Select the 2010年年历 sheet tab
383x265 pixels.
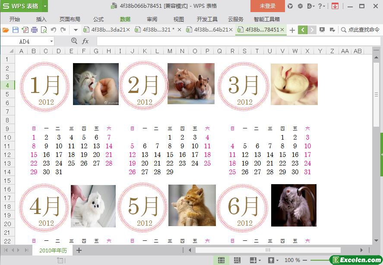click(53, 250)
